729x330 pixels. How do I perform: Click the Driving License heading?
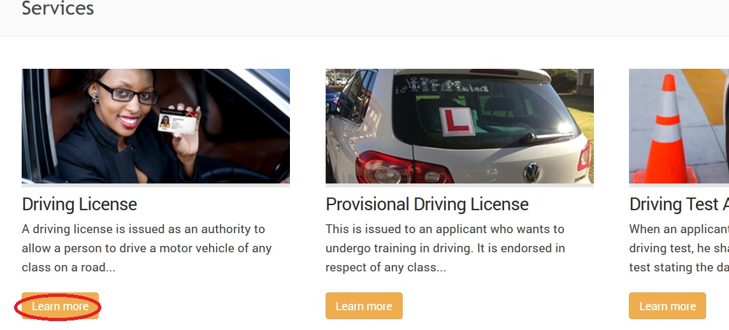pos(80,204)
